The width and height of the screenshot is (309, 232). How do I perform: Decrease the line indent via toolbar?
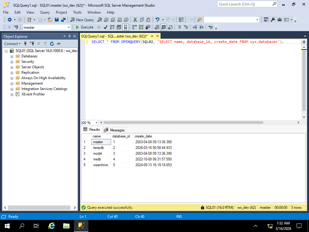[x=195, y=27]
